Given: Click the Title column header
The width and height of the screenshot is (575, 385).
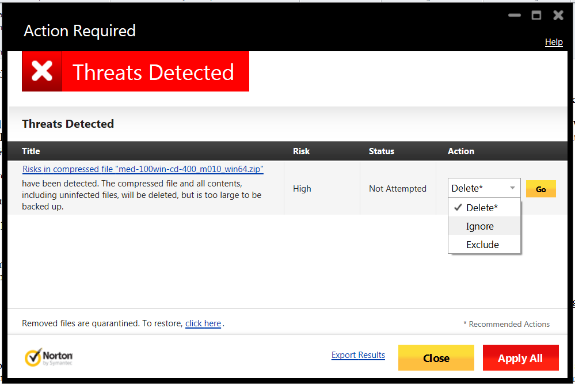Looking at the screenshot, I should point(31,151).
